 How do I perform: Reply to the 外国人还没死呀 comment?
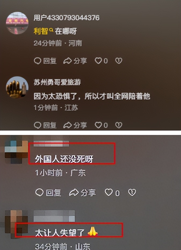[x=48, y=193]
